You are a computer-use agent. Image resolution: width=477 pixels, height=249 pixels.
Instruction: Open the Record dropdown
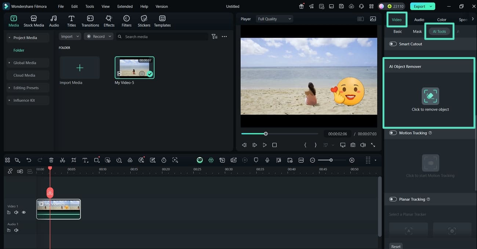click(99, 37)
